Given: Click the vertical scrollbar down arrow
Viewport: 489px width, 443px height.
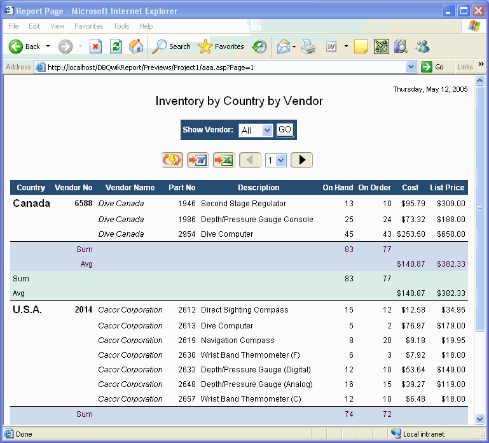Looking at the screenshot, I should coord(480,419).
